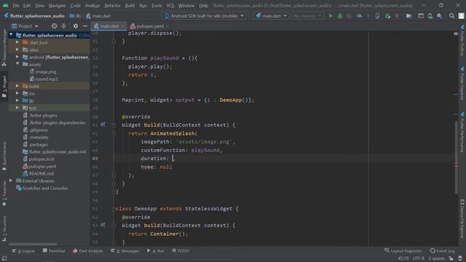Toggle tool window bars button bottom-left

tap(4, 258)
